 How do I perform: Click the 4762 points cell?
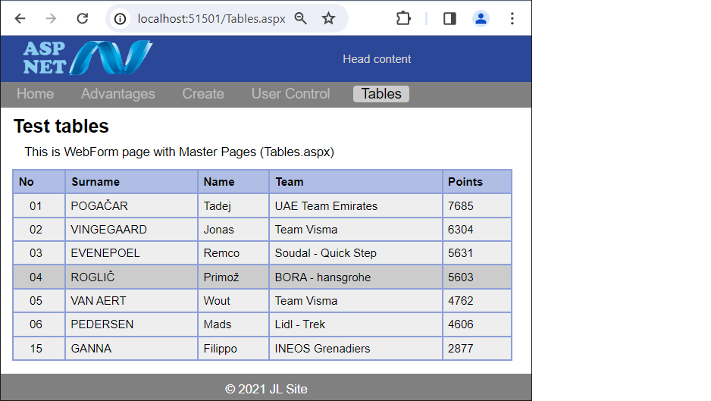[477, 301]
